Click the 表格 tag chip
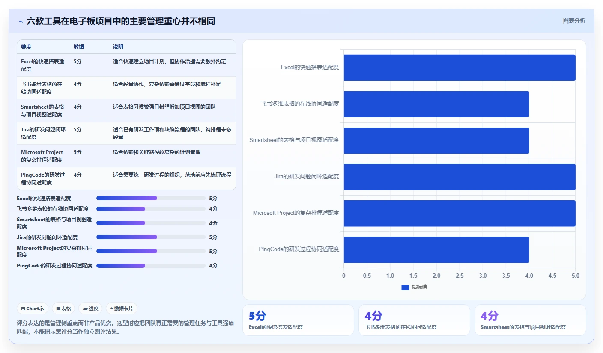Viewport: 603px width, 353px height. pyautogui.click(x=63, y=309)
